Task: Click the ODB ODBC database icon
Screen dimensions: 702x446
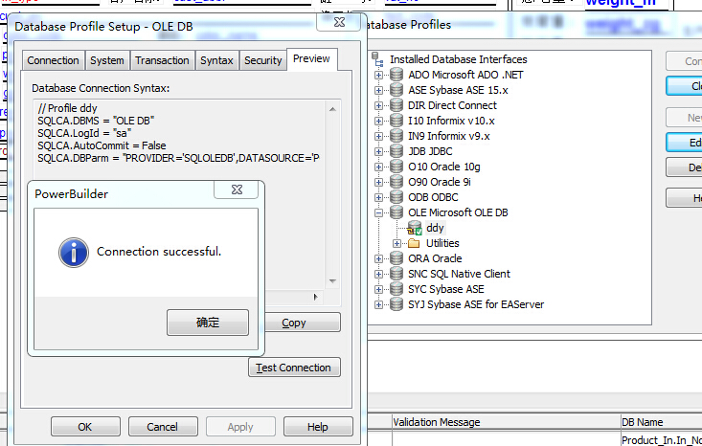Action: [396, 197]
